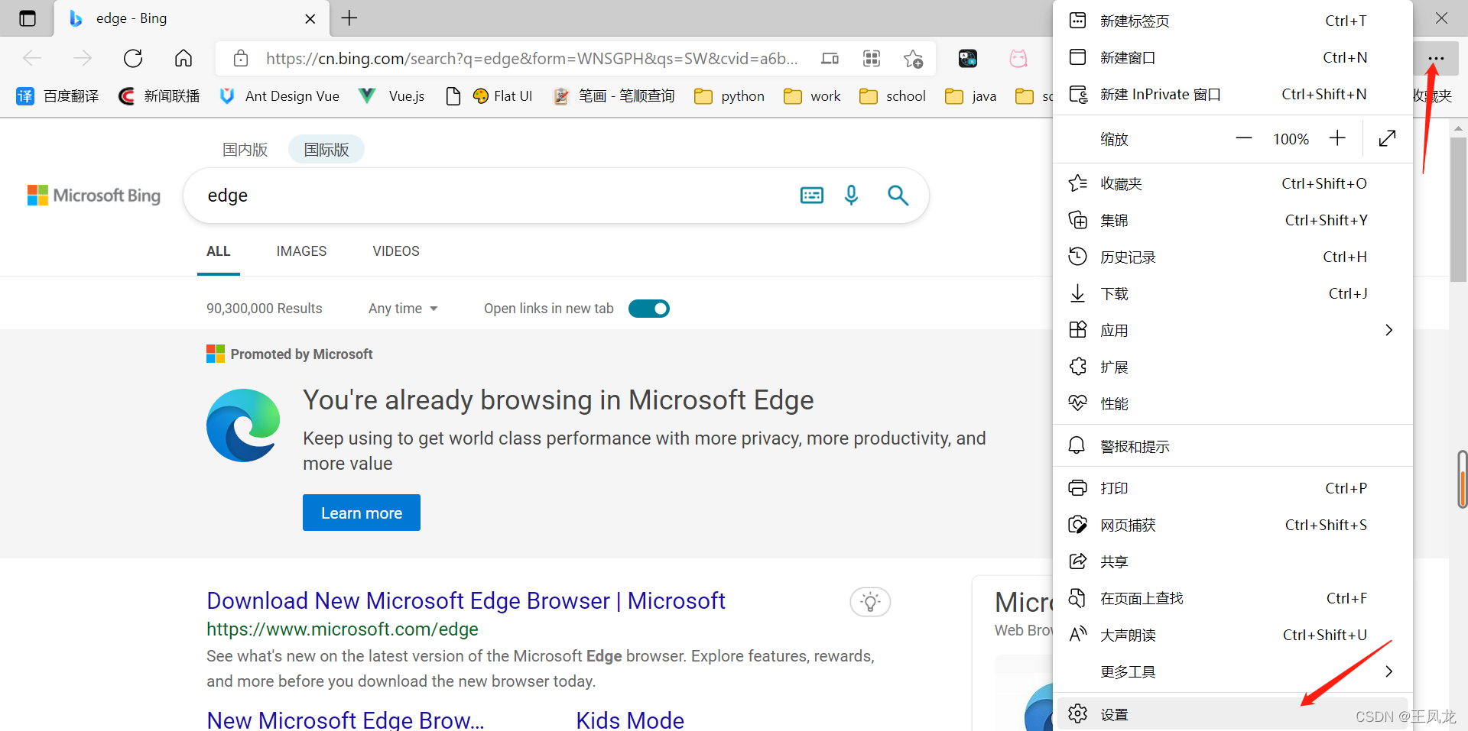The image size is (1468, 731).
Task: Choose 共享 from the menu
Action: pos(1233,561)
